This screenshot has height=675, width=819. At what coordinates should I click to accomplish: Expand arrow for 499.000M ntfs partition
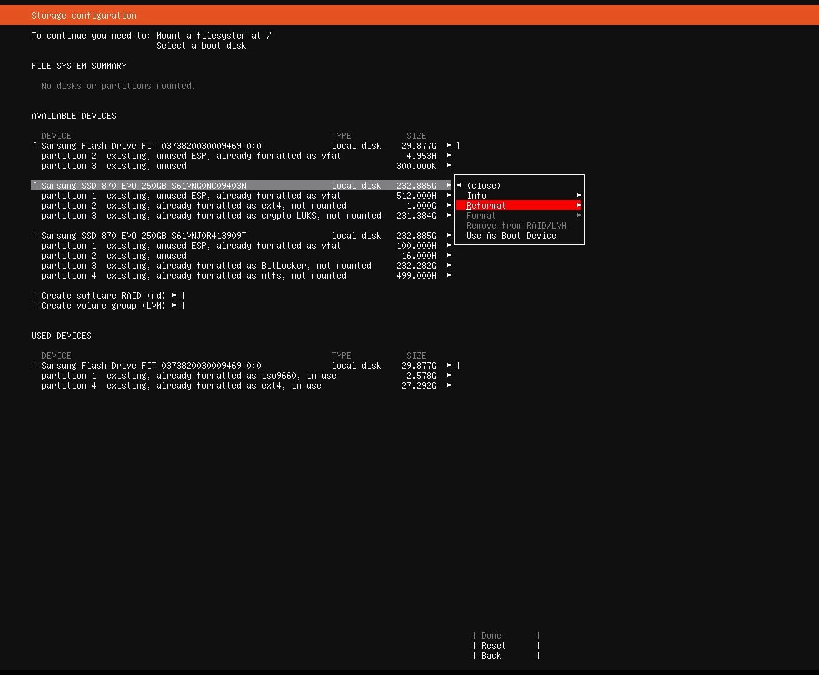click(x=449, y=276)
